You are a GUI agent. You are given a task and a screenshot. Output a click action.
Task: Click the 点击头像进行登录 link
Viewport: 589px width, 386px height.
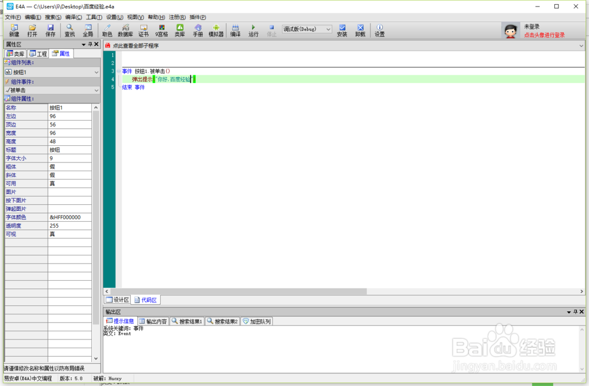[x=544, y=35]
